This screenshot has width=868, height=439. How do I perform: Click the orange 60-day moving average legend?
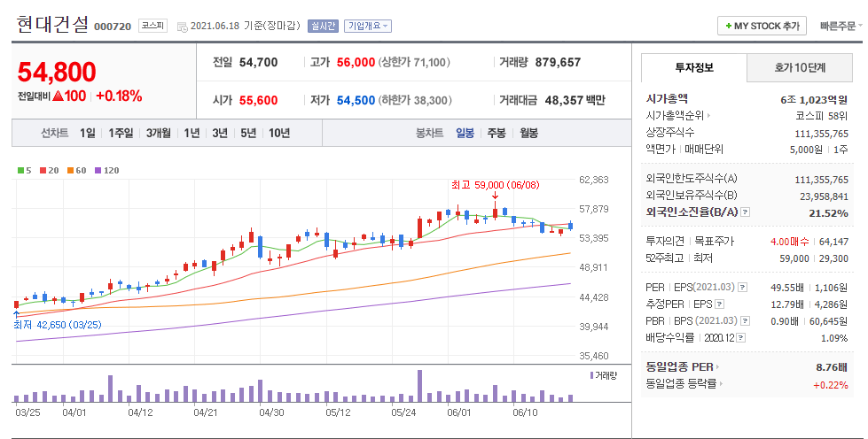[77, 170]
